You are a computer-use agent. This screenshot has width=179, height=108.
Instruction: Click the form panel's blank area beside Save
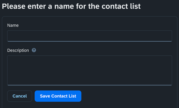pos(127,96)
